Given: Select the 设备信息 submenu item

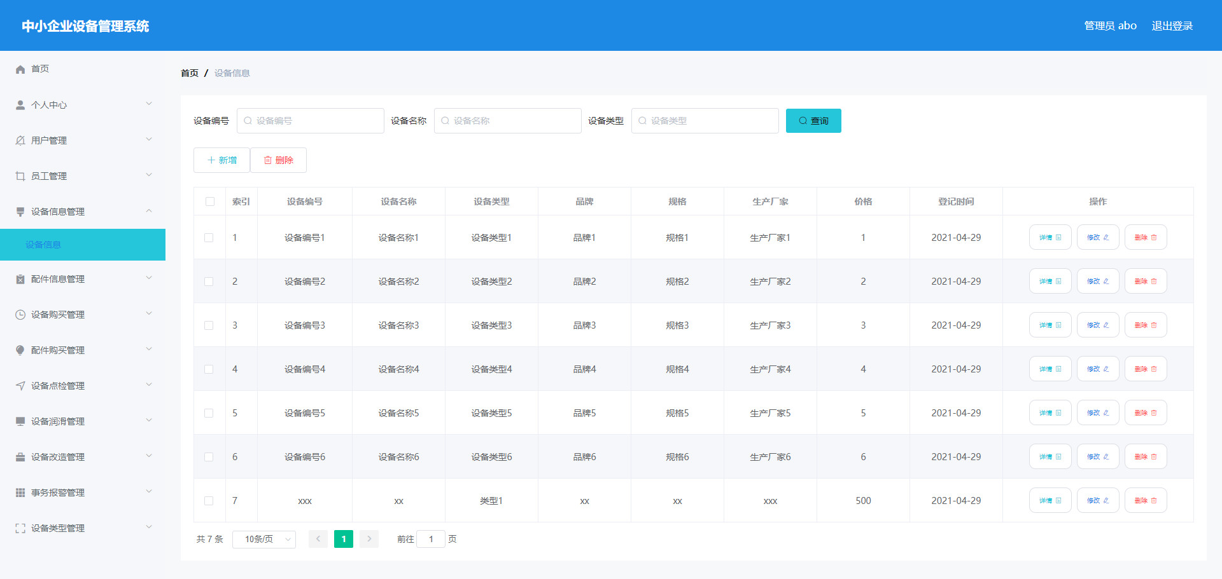Looking at the screenshot, I should (x=83, y=245).
